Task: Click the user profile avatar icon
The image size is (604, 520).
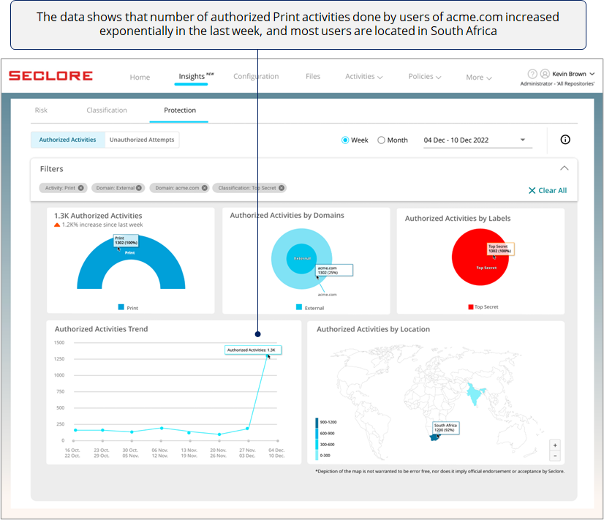Action: (x=545, y=74)
